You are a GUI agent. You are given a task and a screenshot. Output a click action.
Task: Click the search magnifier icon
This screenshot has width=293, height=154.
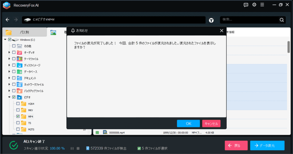coord(282,20)
